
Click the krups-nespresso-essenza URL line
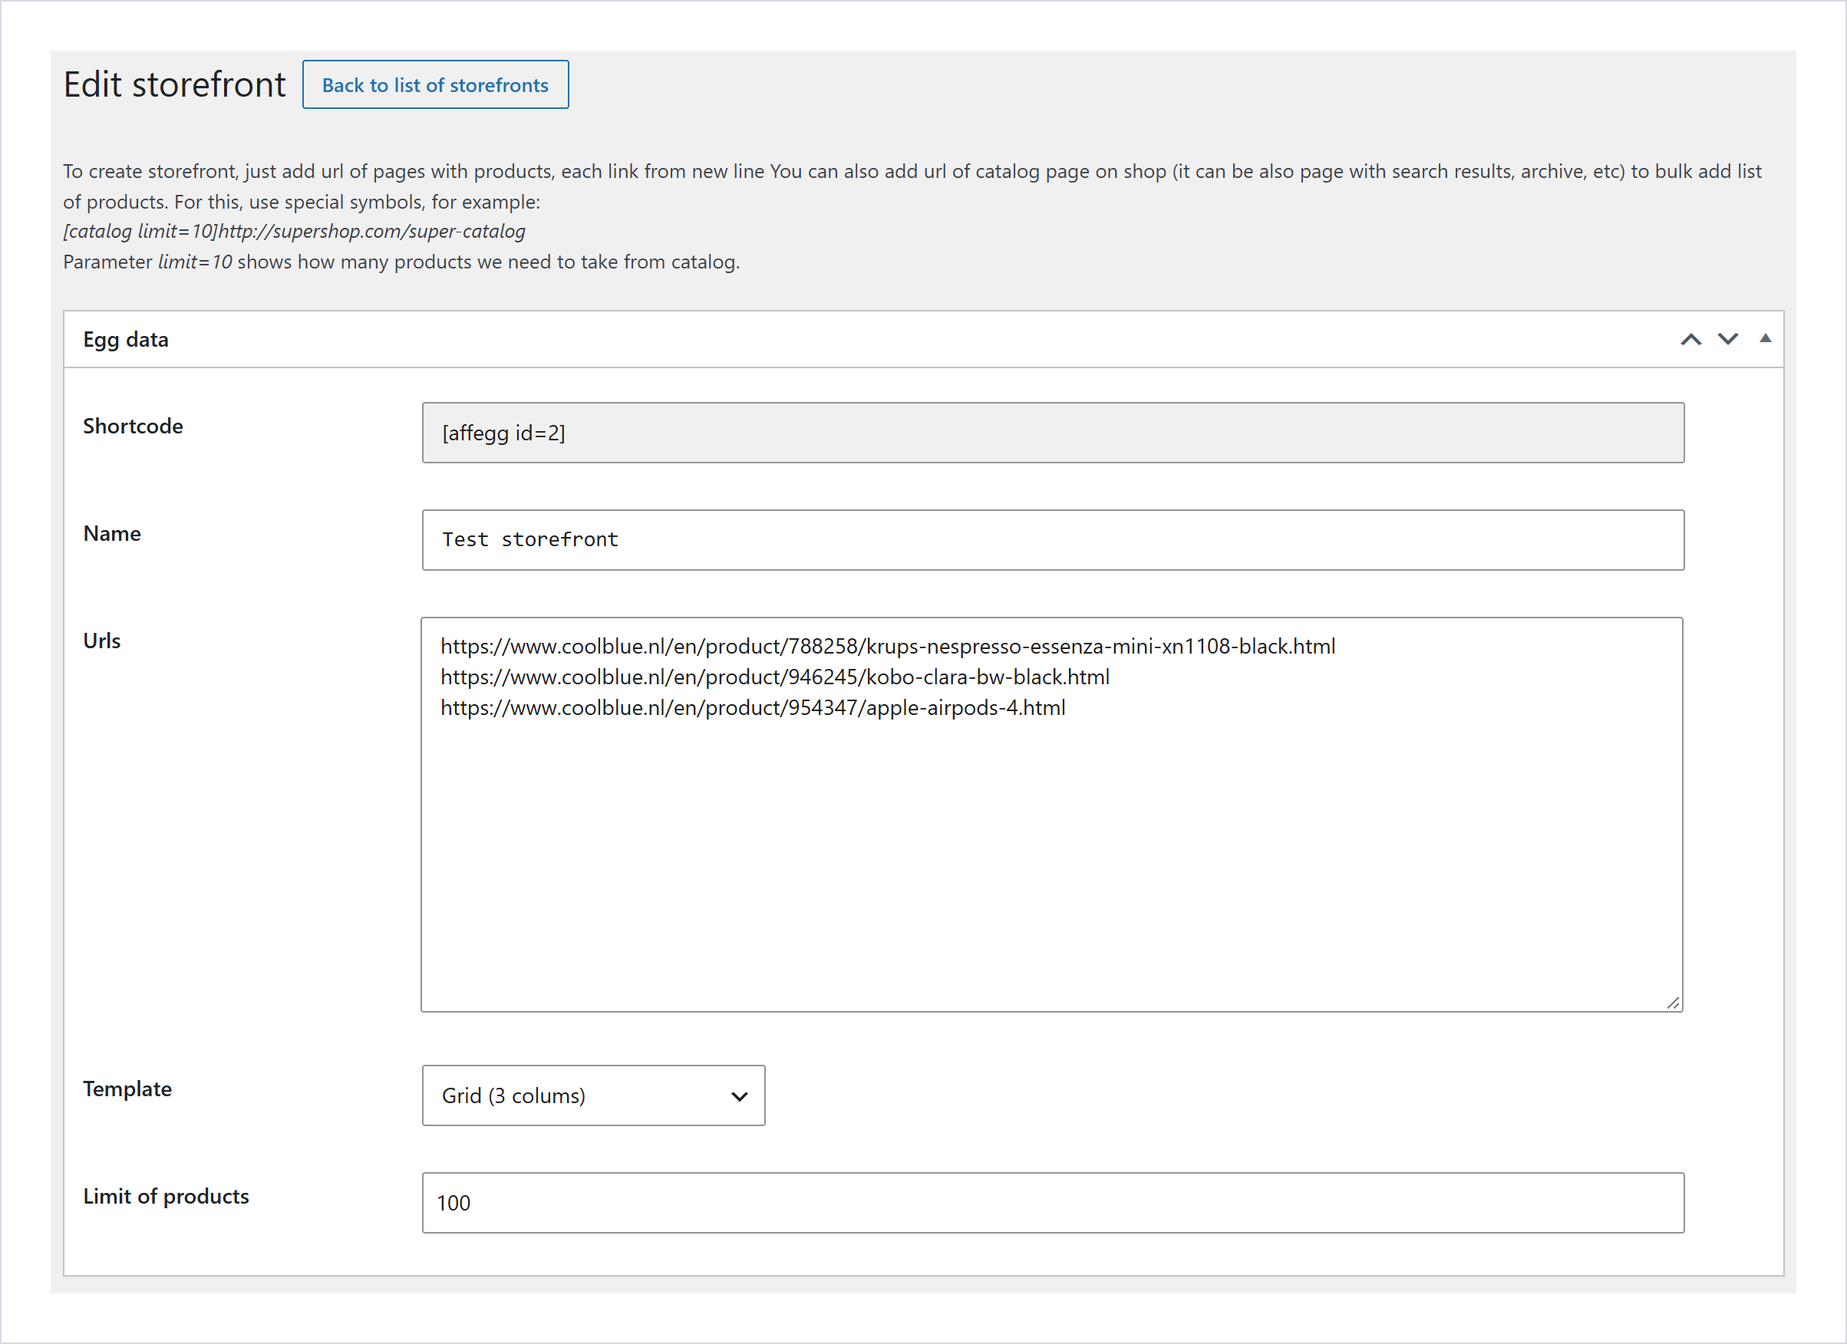pos(888,647)
